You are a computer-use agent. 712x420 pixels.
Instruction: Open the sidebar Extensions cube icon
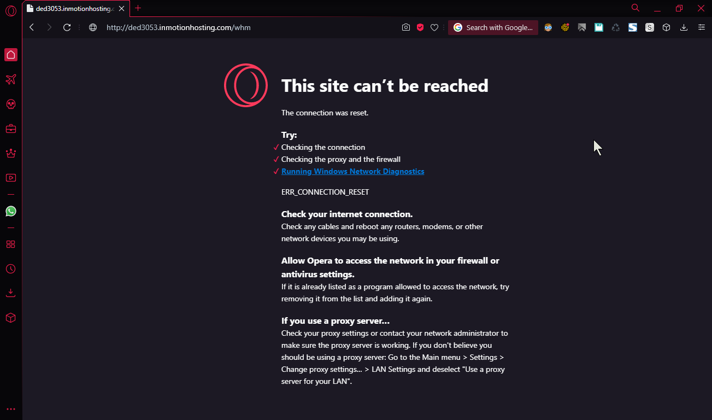click(11, 318)
